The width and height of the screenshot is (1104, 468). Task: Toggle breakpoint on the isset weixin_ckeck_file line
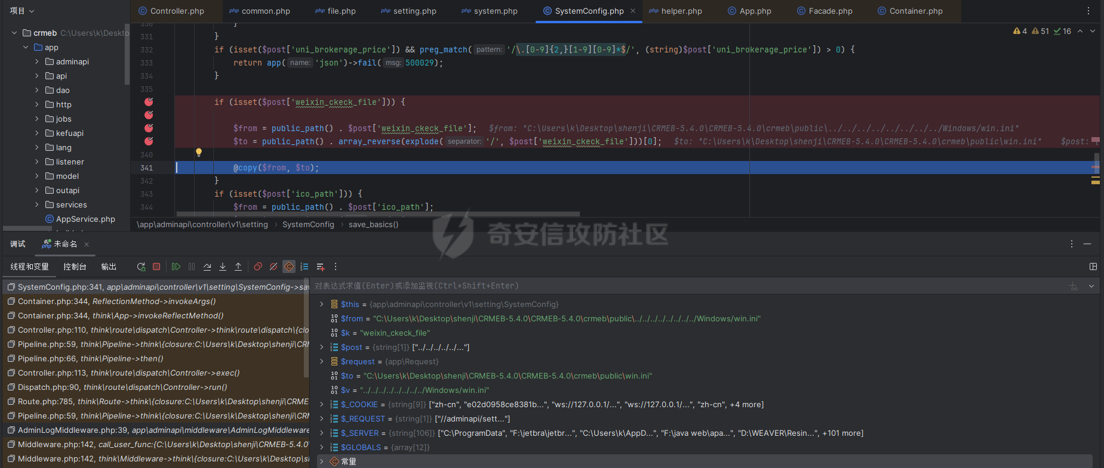point(149,102)
